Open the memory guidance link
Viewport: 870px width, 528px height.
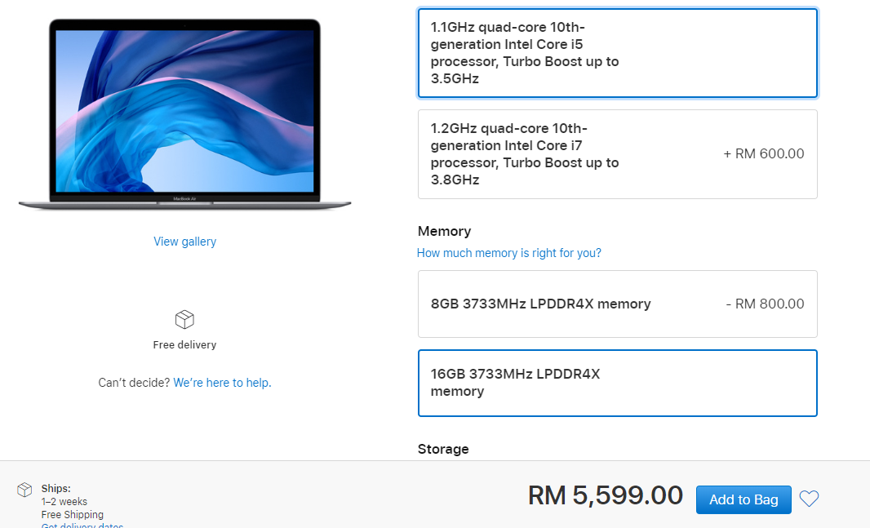(x=508, y=253)
